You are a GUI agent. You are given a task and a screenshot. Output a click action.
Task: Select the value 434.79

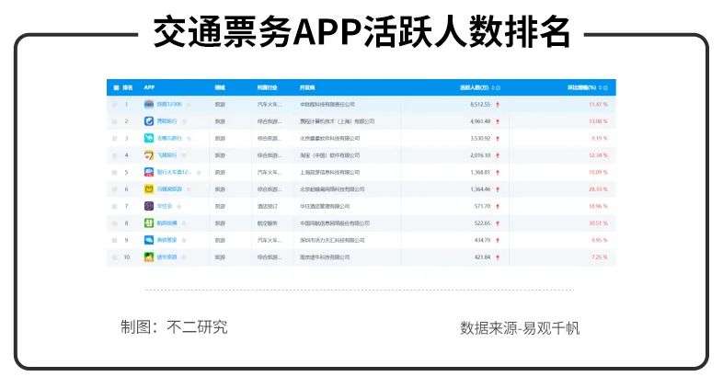point(482,240)
